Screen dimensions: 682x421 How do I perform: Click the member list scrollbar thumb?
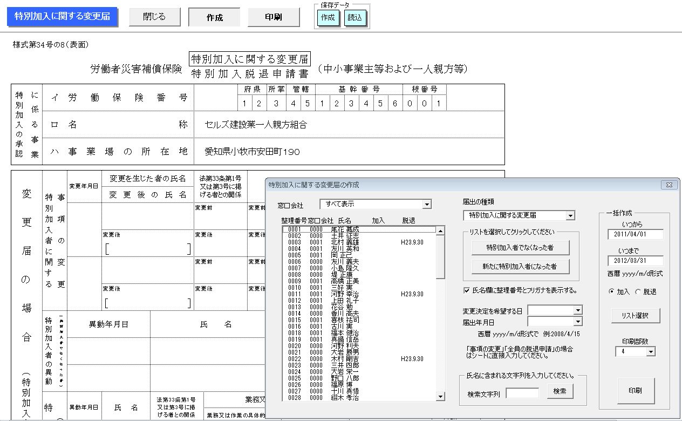click(440, 257)
